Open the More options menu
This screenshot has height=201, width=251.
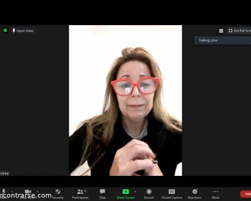[x=215, y=194]
